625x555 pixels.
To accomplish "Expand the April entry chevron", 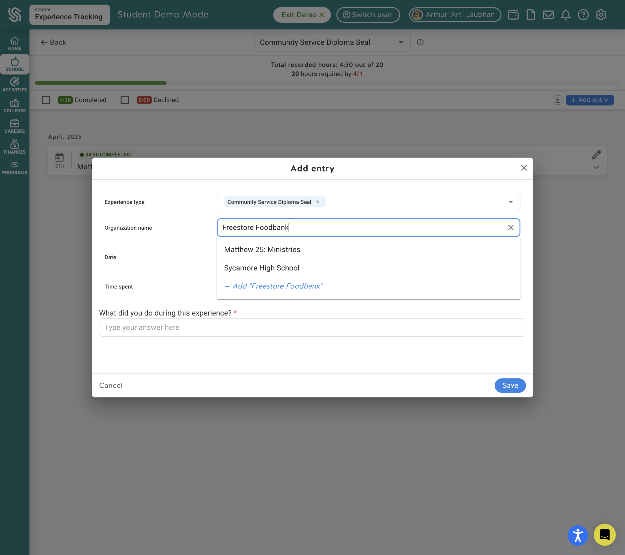I will tap(596, 167).
